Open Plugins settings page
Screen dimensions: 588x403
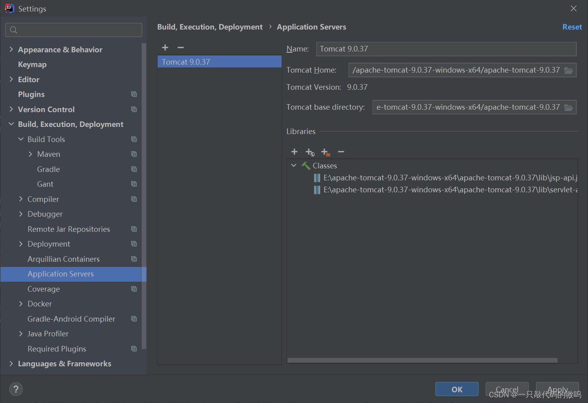click(31, 95)
